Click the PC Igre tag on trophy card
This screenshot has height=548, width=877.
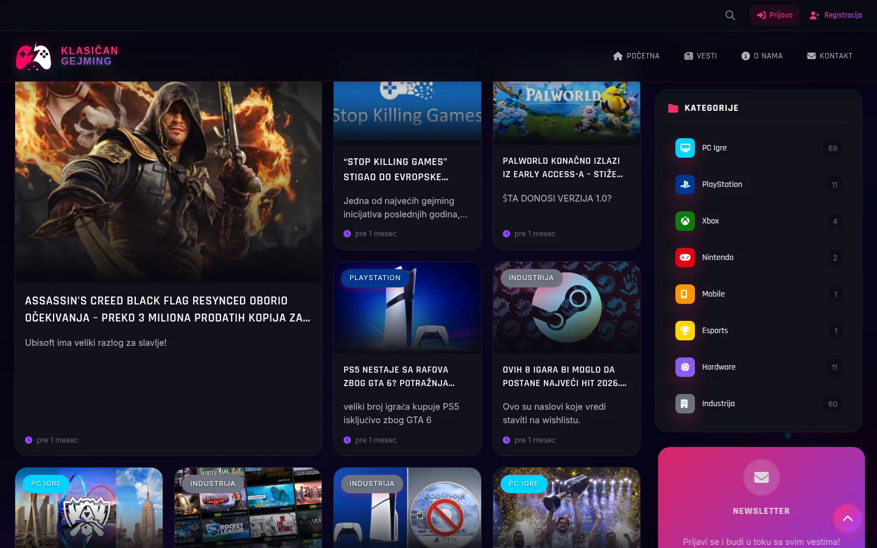pyautogui.click(x=524, y=483)
